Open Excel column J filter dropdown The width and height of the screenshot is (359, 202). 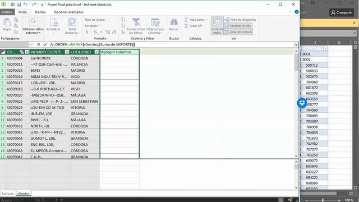[x=325, y=48]
